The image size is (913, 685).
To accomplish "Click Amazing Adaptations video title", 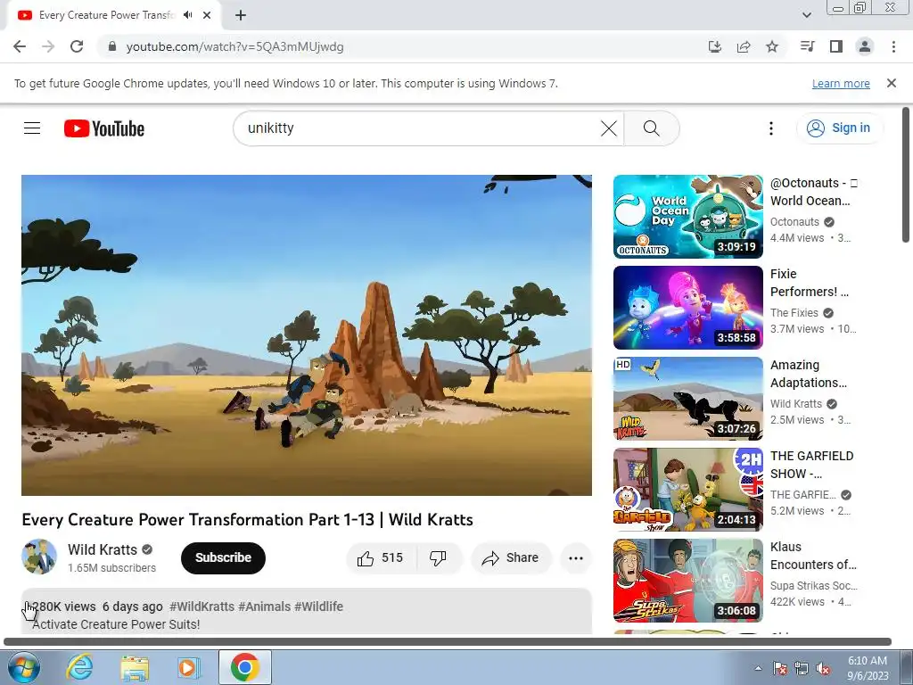I will [808, 374].
